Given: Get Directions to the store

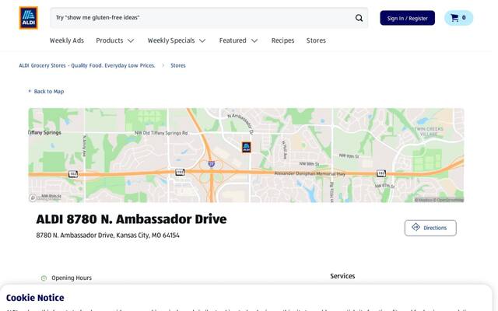Looking at the screenshot, I should coord(430,228).
